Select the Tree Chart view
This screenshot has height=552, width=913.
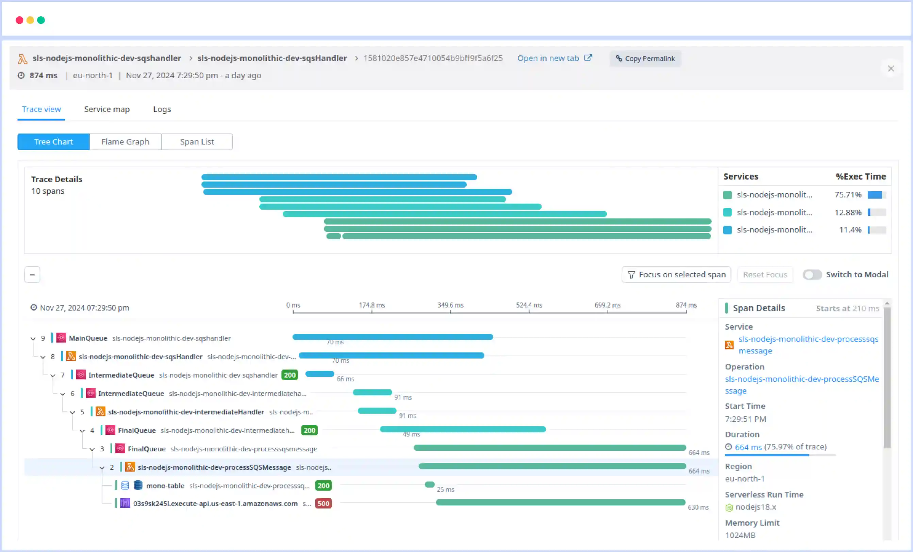(53, 142)
